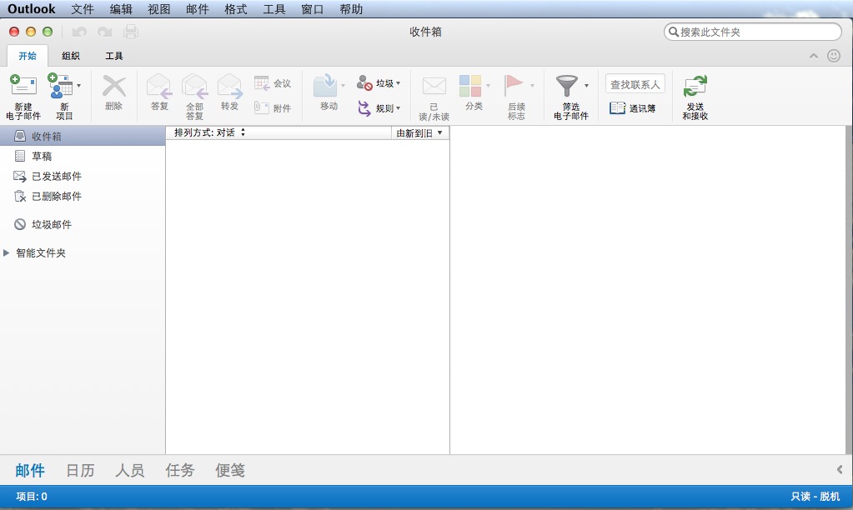Open the 筛选电子邮件 dropdown arrow
The image size is (853, 510).
(586, 85)
